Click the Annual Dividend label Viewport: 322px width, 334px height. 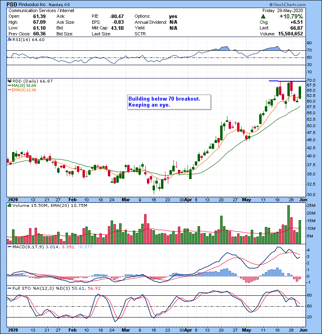click(151, 22)
